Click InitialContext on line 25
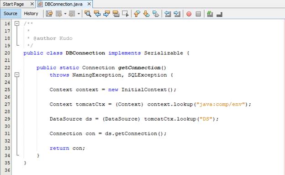Viewport: 285px width, 175px height. 144,90
